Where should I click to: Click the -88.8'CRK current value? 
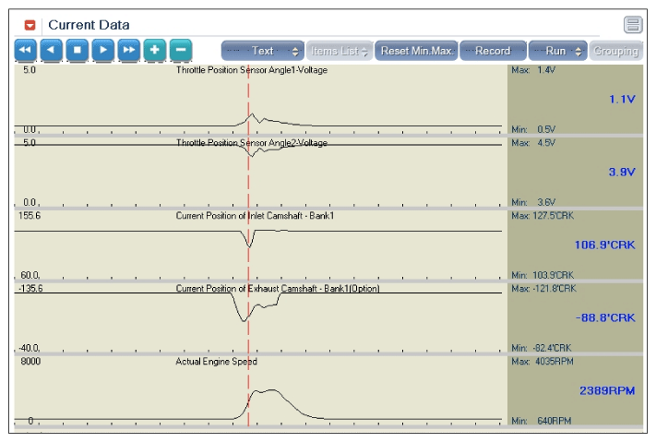[x=605, y=317]
